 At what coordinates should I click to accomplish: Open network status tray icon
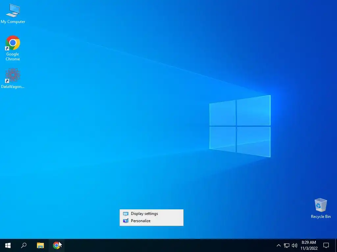pyautogui.click(x=287, y=245)
